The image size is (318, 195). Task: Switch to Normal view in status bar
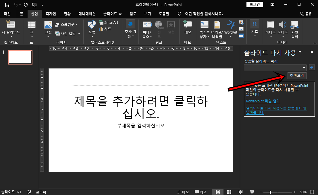[x=218, y=192]
